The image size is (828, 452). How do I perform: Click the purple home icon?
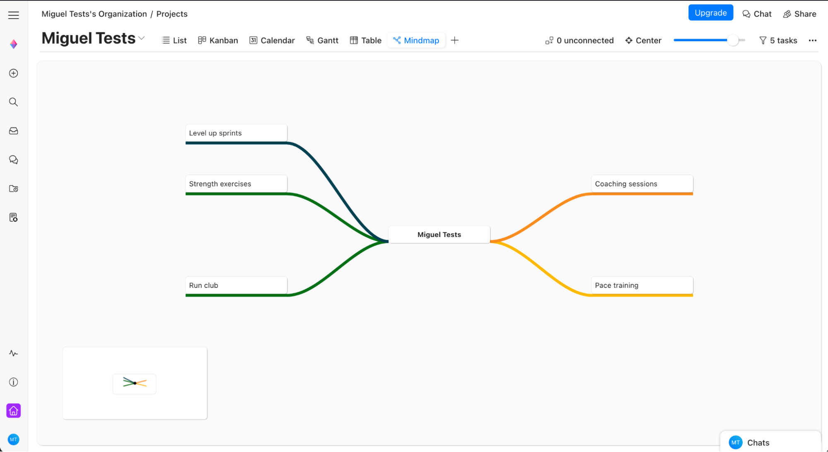[x=14, y=411]
